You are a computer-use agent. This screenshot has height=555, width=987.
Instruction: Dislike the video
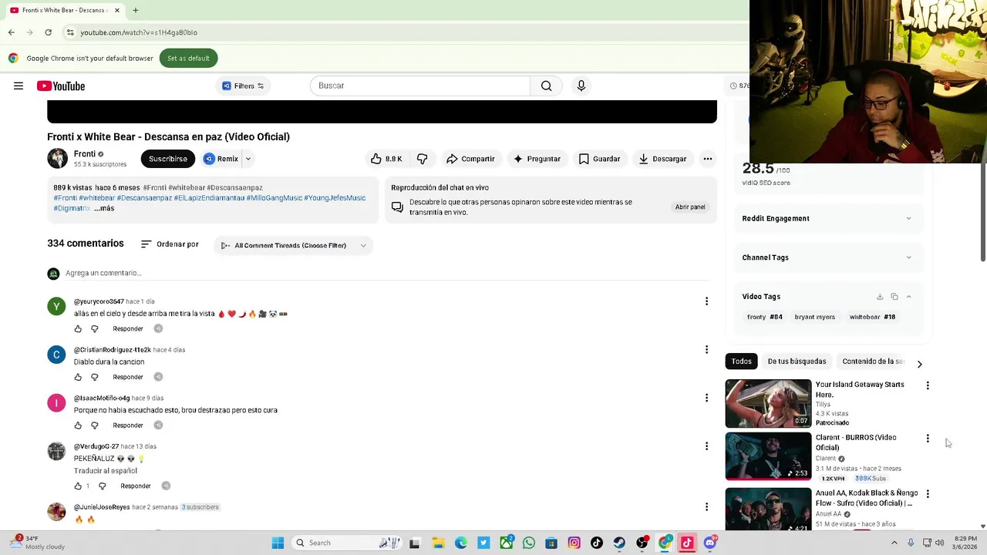[422, 159]
